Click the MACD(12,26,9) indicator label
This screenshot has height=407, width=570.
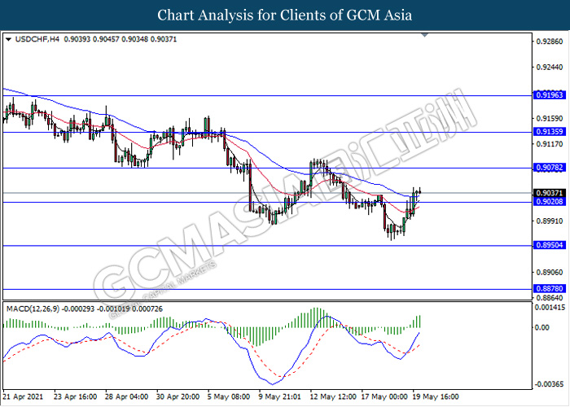33,309
